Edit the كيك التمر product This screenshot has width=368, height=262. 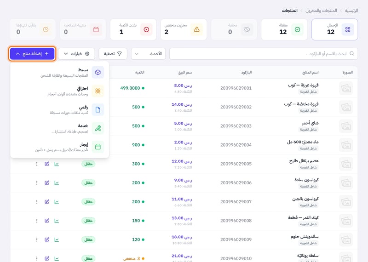click(x=47, y=221)
